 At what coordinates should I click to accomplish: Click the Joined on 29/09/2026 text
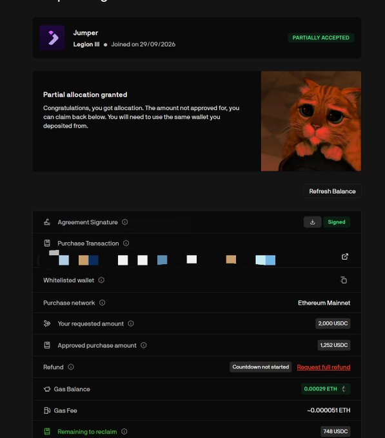(143, 44)
